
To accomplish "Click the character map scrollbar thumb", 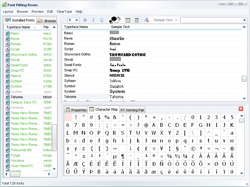I will [241, 121].
